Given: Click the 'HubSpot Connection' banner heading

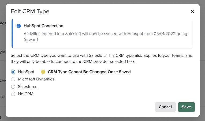Looking at the screenshot, I should (43, 26).
